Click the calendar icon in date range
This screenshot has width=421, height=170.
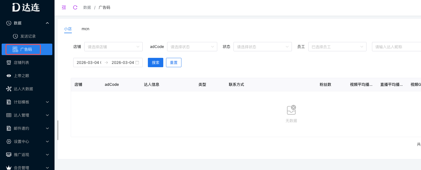click(x=137, y=63)
